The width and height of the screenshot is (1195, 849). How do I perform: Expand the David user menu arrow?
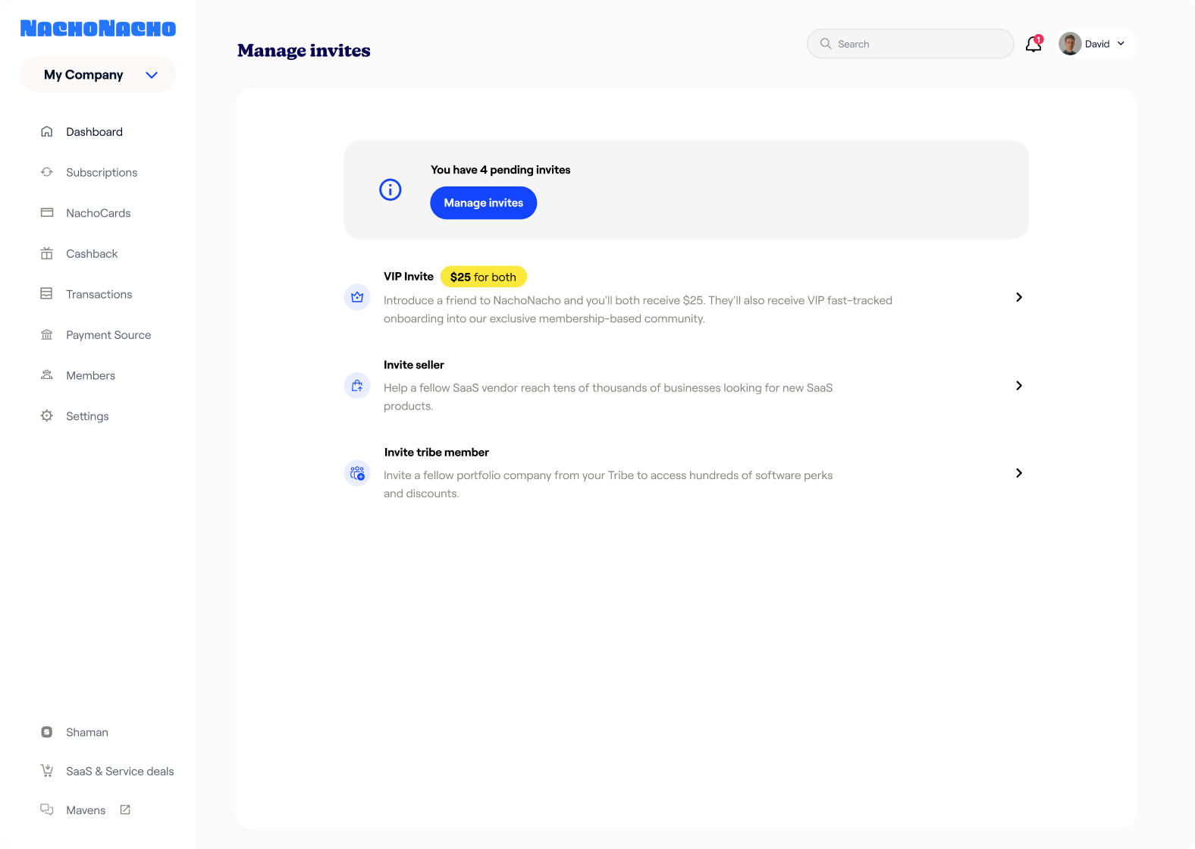pyautogui.click(x=1121, y=44)
